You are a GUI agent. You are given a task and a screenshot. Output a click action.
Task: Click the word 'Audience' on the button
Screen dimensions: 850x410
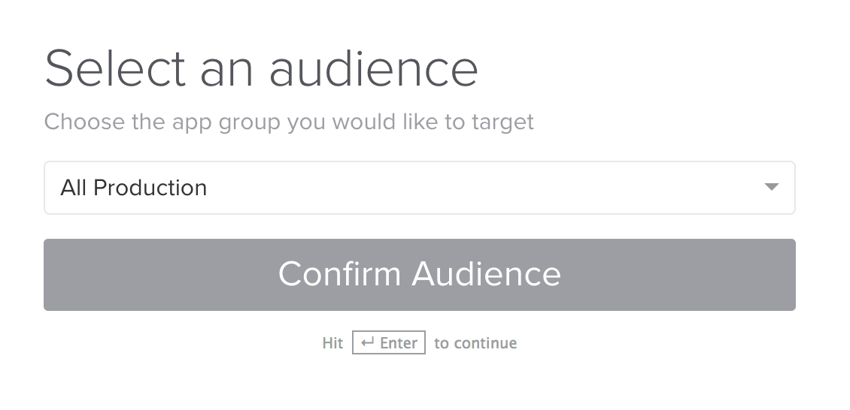pyautogui.click(x=487, y=274)
